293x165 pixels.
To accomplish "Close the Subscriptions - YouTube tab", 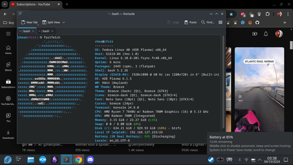I will tap(59, 4).
